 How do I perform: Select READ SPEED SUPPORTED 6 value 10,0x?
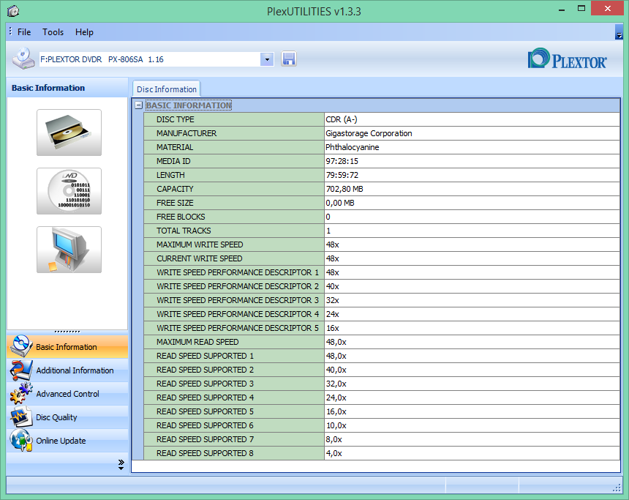pos(336,425)
